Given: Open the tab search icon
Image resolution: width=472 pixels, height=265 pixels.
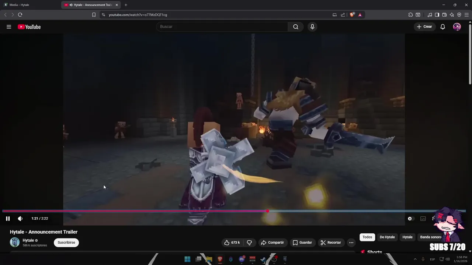Looking at the screenshot, I should (418, 15).
